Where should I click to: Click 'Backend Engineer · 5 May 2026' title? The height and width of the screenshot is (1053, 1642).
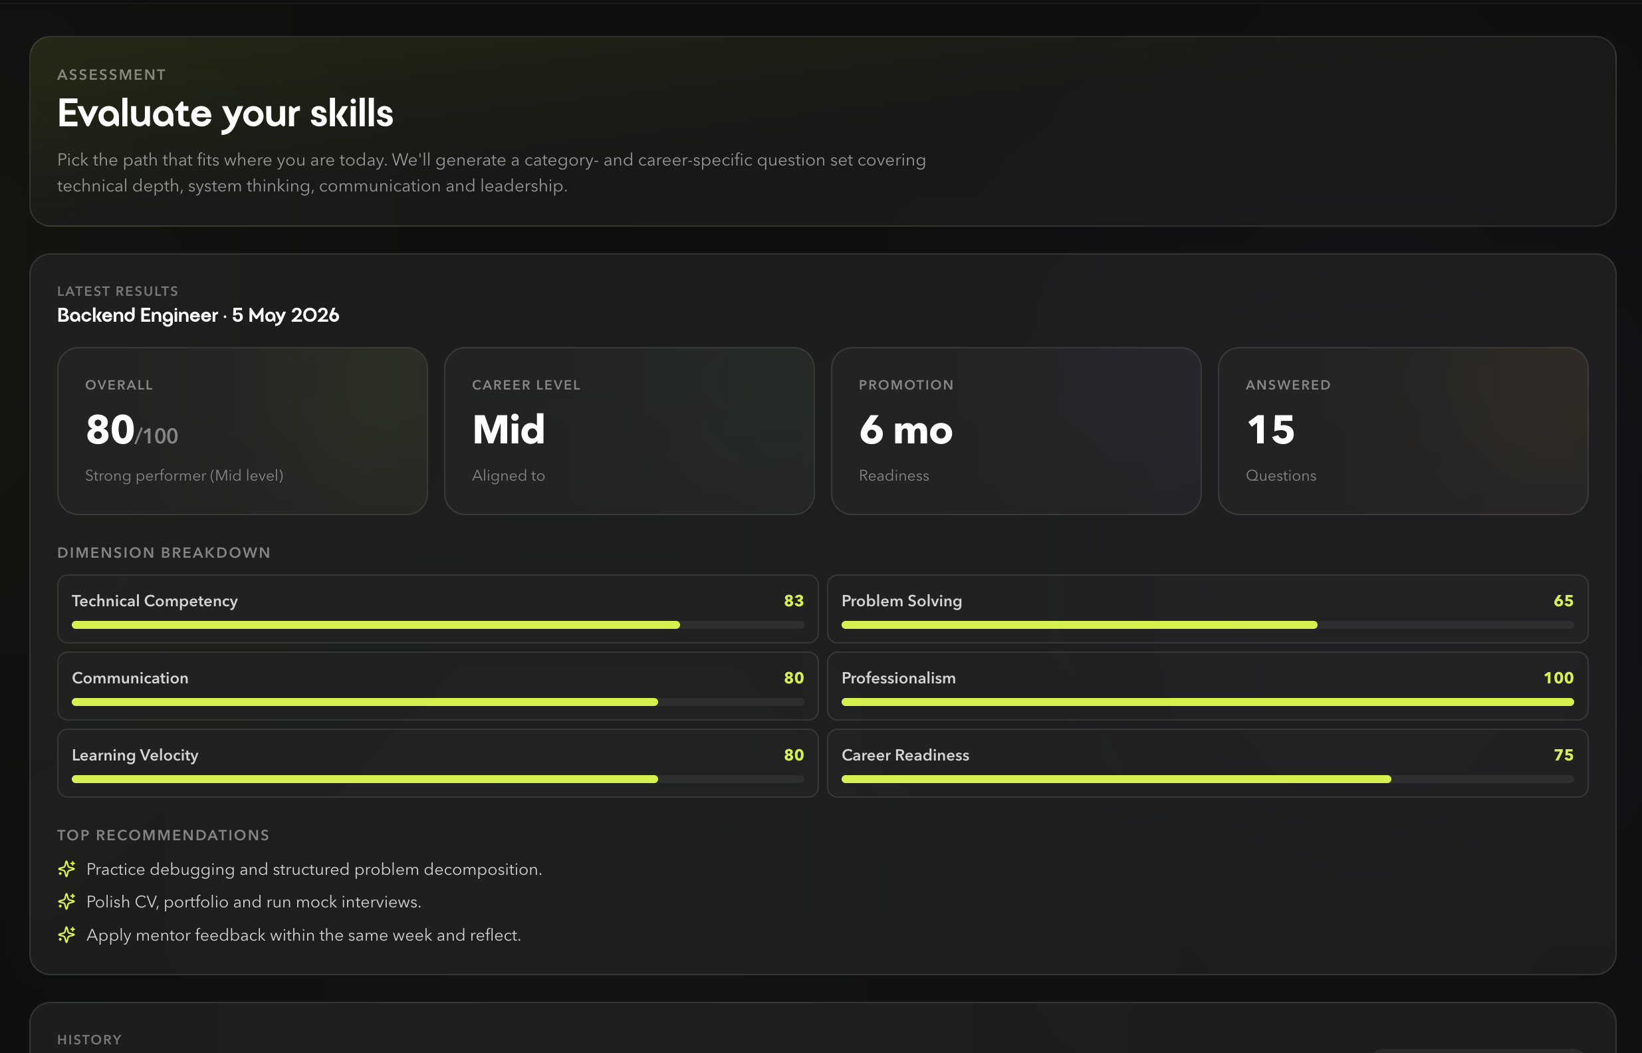198,315
